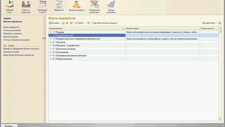Screen dimensions: 225x127
Task: Select row 1.1 Продажа
Action: click(x=134, y=32)
